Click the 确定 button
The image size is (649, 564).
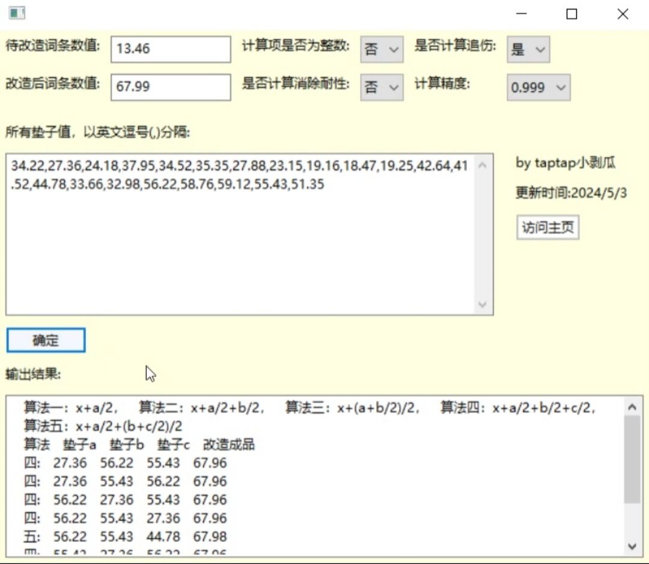(x=46, y=340)
